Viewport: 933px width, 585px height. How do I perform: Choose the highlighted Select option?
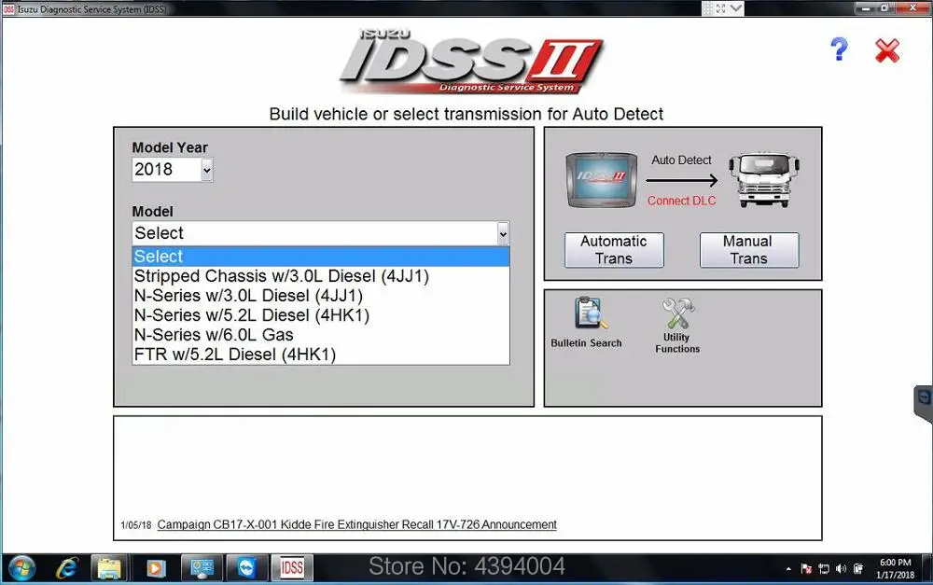point(320,257)
